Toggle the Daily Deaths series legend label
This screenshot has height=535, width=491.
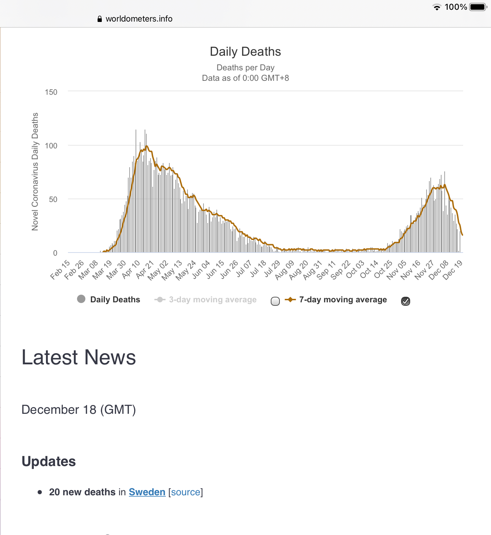point(115,300)
